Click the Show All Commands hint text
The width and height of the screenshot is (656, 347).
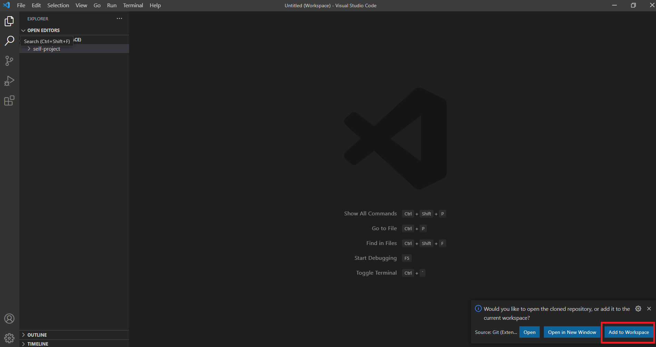[370, 214]
